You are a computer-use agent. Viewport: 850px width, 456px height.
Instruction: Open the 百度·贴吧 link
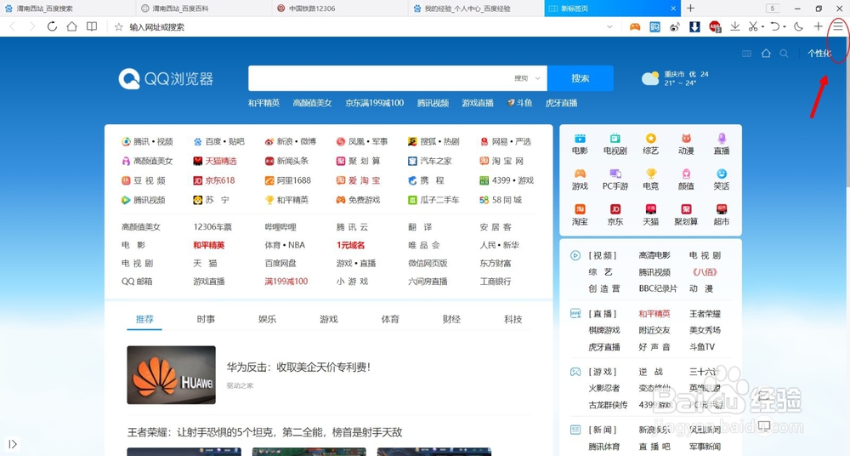tap(219, 141)
